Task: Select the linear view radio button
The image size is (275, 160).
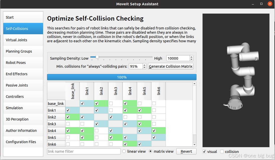Action: pos(124,151)
